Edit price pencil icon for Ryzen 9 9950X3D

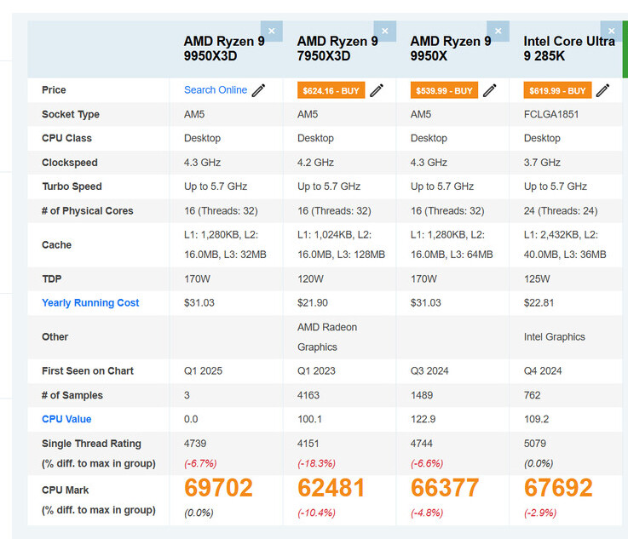click(259, 90)
